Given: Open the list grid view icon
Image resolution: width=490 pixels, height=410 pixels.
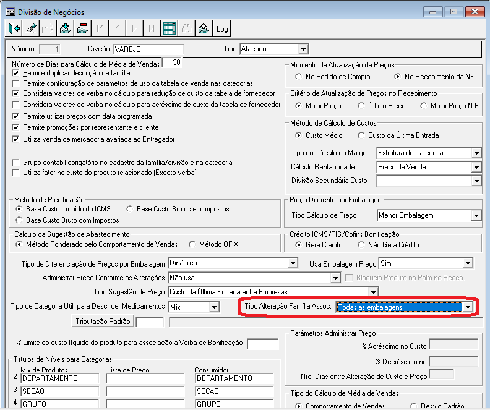Looking at the screenshot, I should point(169,28).
